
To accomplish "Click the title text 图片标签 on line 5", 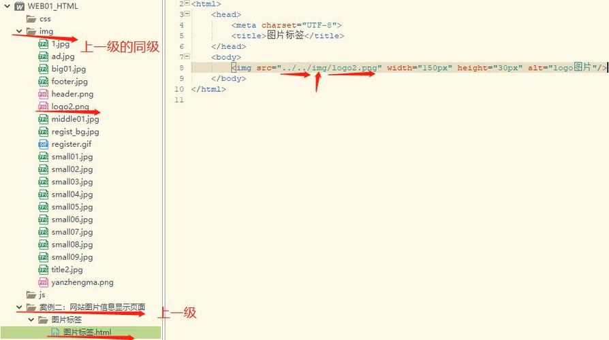I will pos(285,35).
